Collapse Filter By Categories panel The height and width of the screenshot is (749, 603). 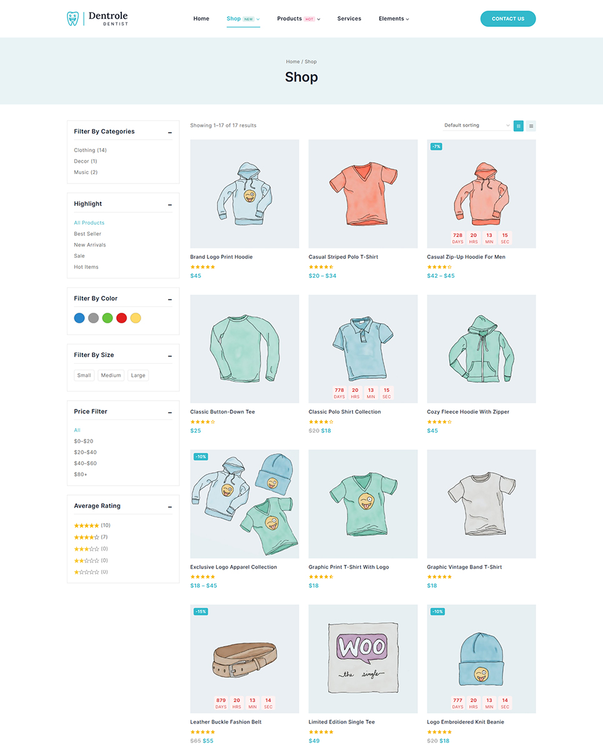point(170,132)
